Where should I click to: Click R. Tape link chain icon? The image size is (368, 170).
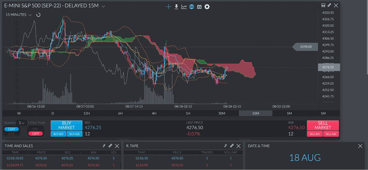pyautogui.click(x=232, y=146)
